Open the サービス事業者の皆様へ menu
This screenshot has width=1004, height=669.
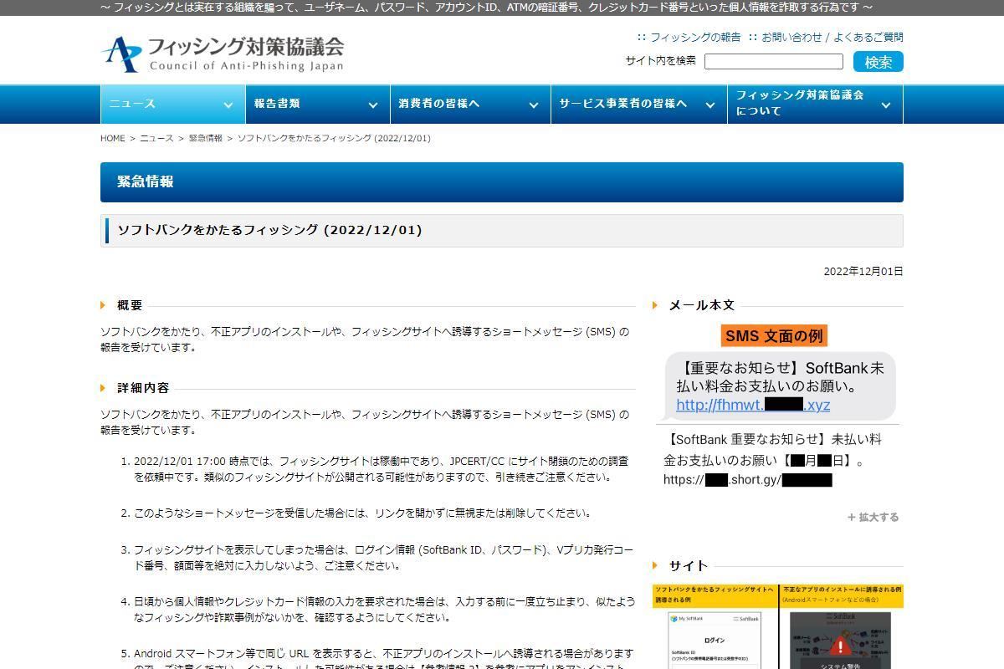pos(638,104)
